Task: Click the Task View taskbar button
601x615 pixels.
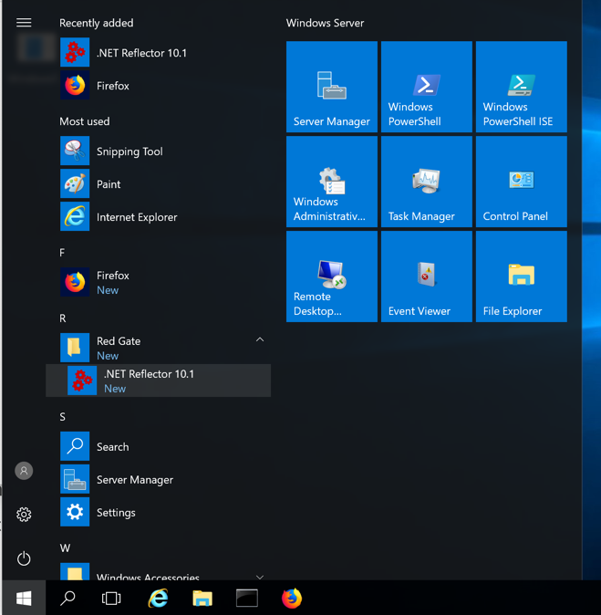Action: (x=111, y=599)
